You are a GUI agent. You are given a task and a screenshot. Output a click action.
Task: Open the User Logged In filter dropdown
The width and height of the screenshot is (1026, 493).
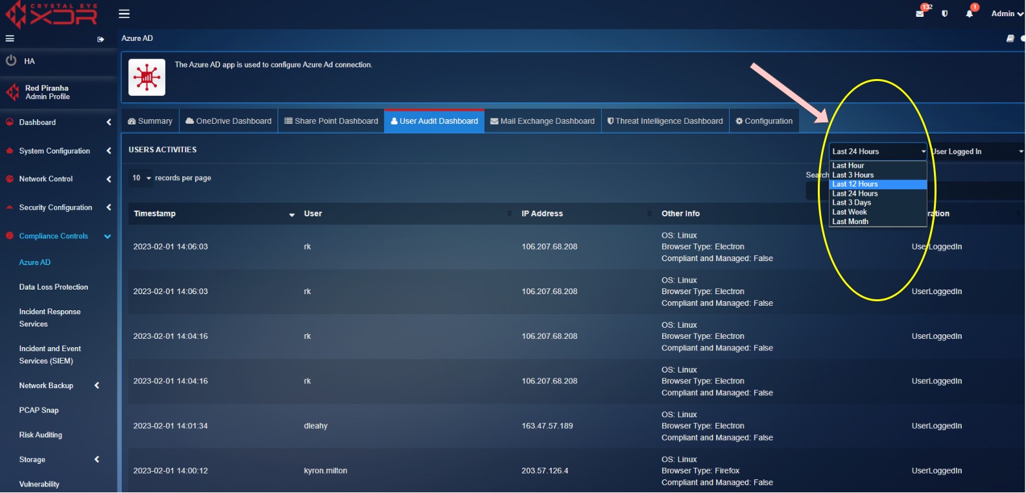[x=976, y=152]
